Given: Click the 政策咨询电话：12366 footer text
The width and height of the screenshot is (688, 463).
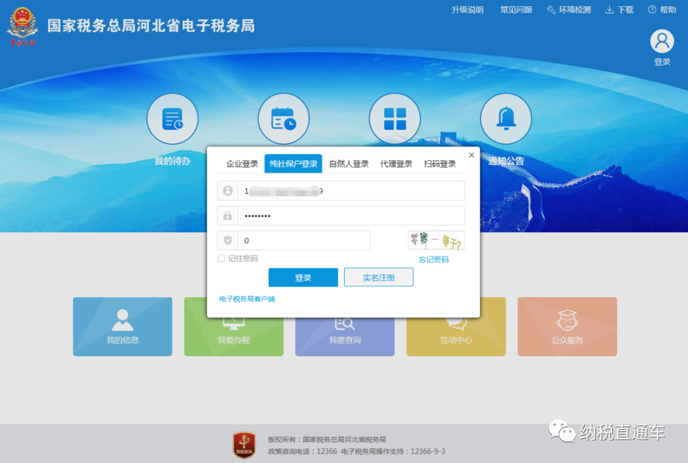Looking at the screenshot, I should (x=303, y=451).
